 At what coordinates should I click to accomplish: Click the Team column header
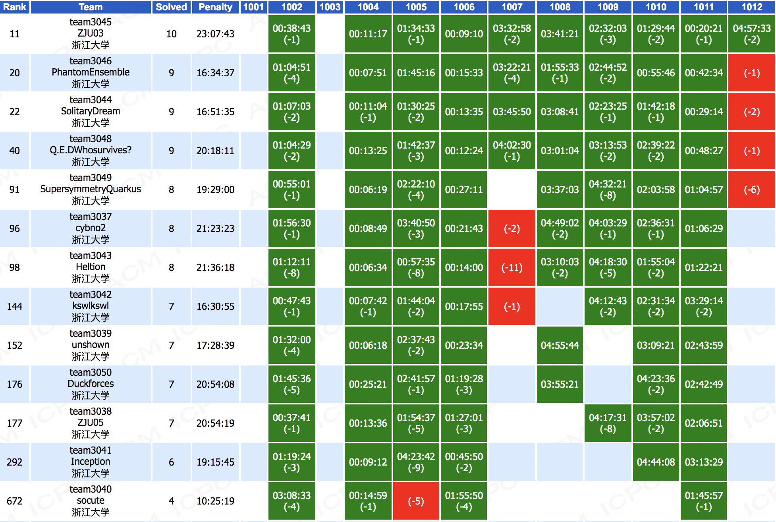point(91,7)
